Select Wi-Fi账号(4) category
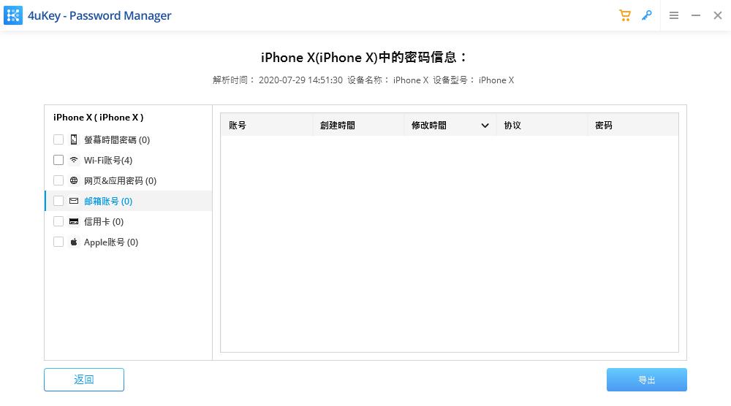This screenshot has width=731, height=406. (128, 160)
